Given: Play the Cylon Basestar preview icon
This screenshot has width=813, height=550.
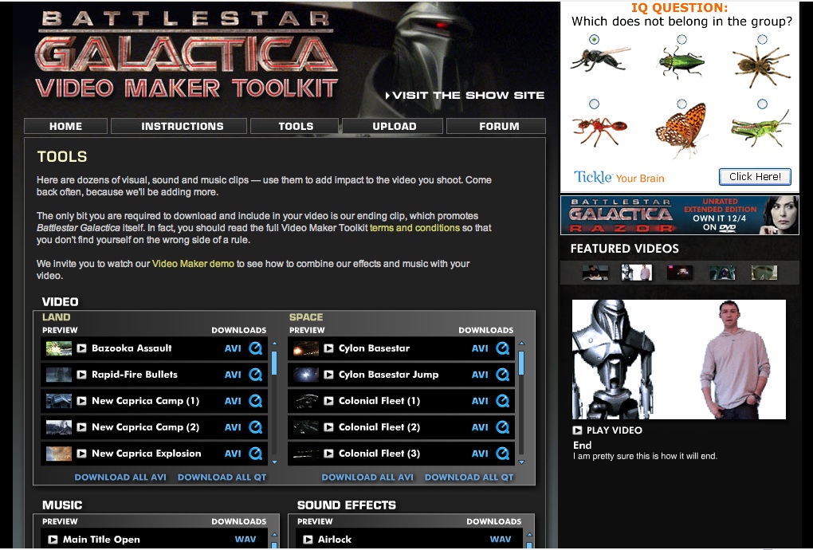Looking at the screenshot, I should point(328,348).
